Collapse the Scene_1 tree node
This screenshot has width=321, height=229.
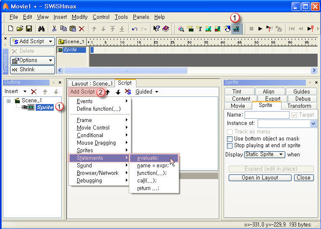click(8, 101)
